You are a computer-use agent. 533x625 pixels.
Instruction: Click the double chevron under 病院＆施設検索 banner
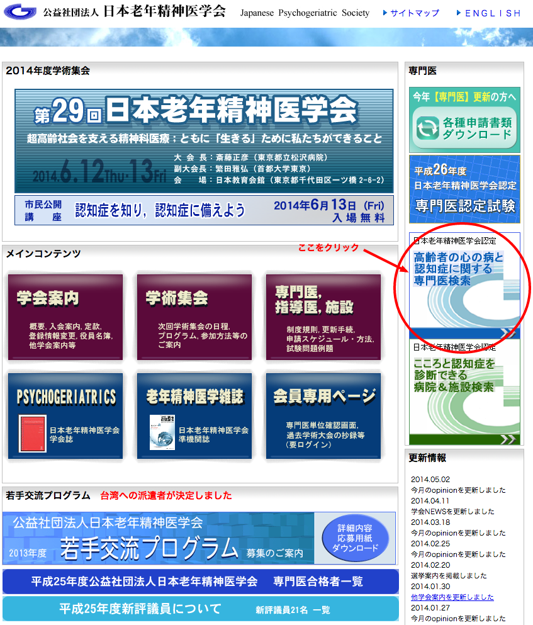point(508,440)
